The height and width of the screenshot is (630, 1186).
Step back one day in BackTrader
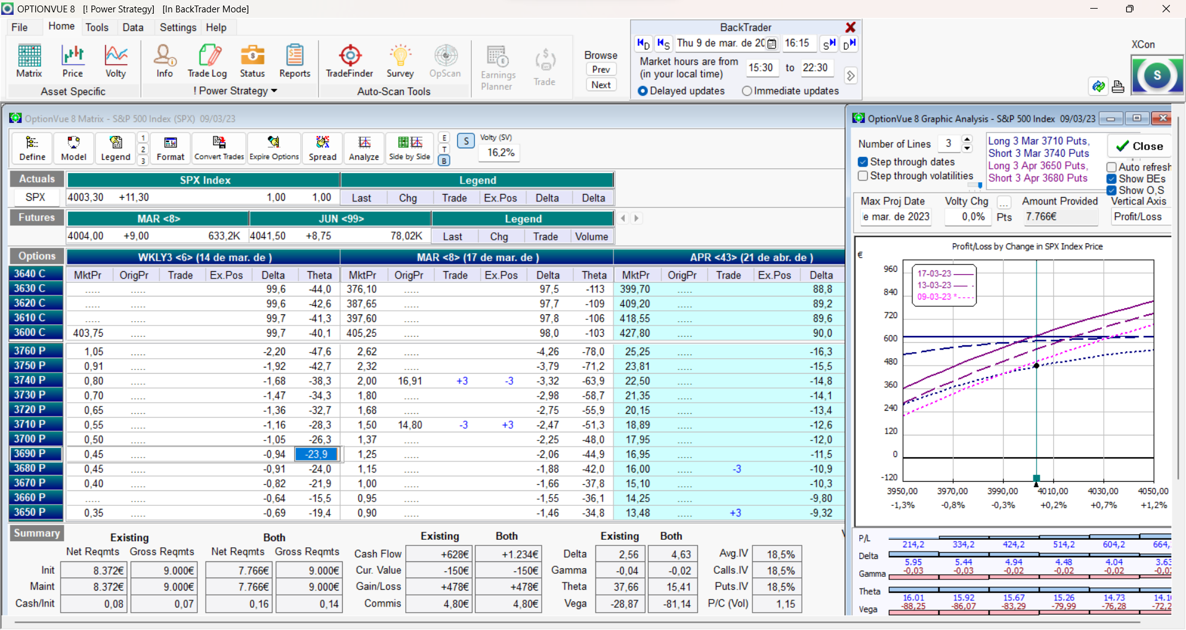click(x=644, y=44)
